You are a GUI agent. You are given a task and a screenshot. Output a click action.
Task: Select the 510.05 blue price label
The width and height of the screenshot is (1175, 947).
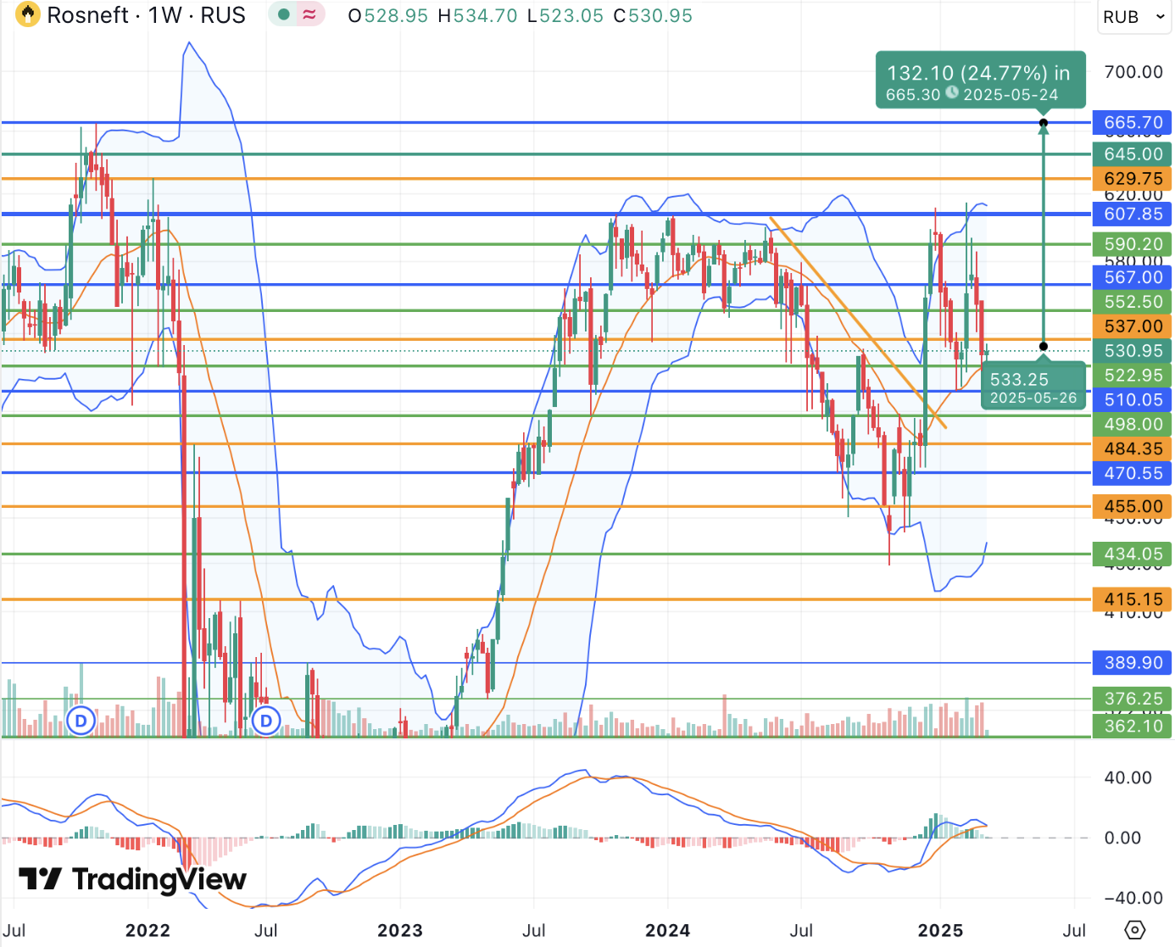tap(1133, 400)
